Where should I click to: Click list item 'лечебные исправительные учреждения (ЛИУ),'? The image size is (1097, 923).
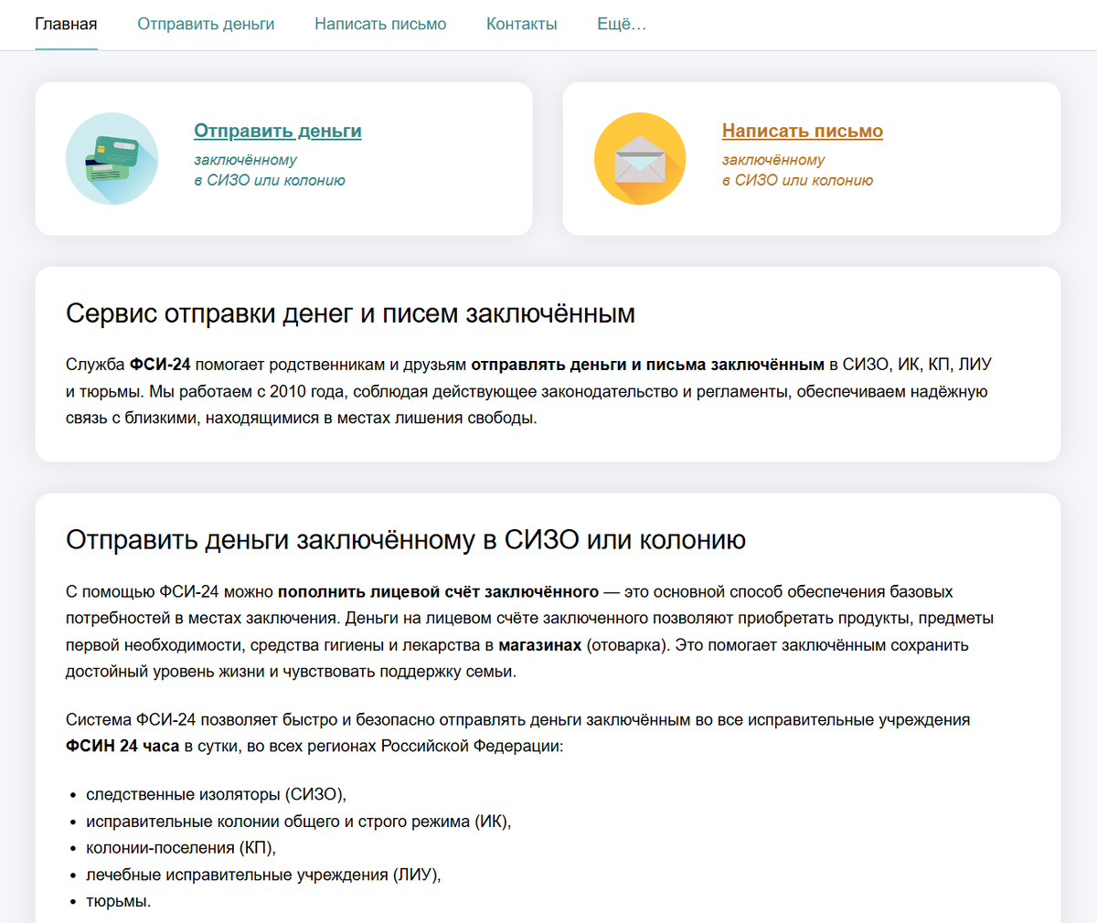(x=263, y=875)
